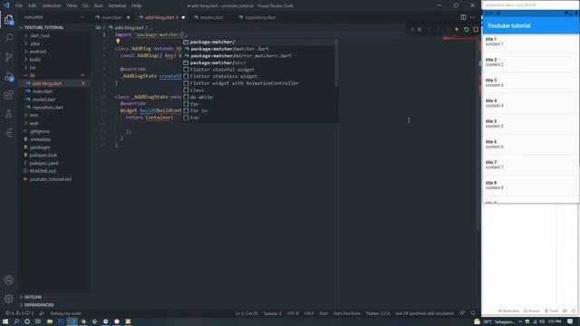Expand the web folder
The image size is (580, 326).
[34, 123]
